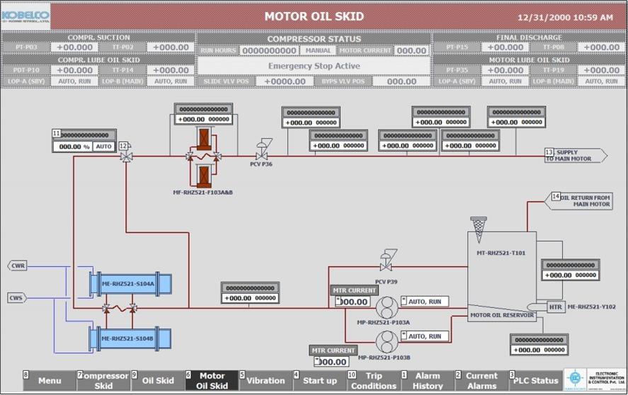The height and width of the screenshot is (395, 628).
Task: Toggle AUTO, RUN status for pump P103B
Action: tap(428, 336)
